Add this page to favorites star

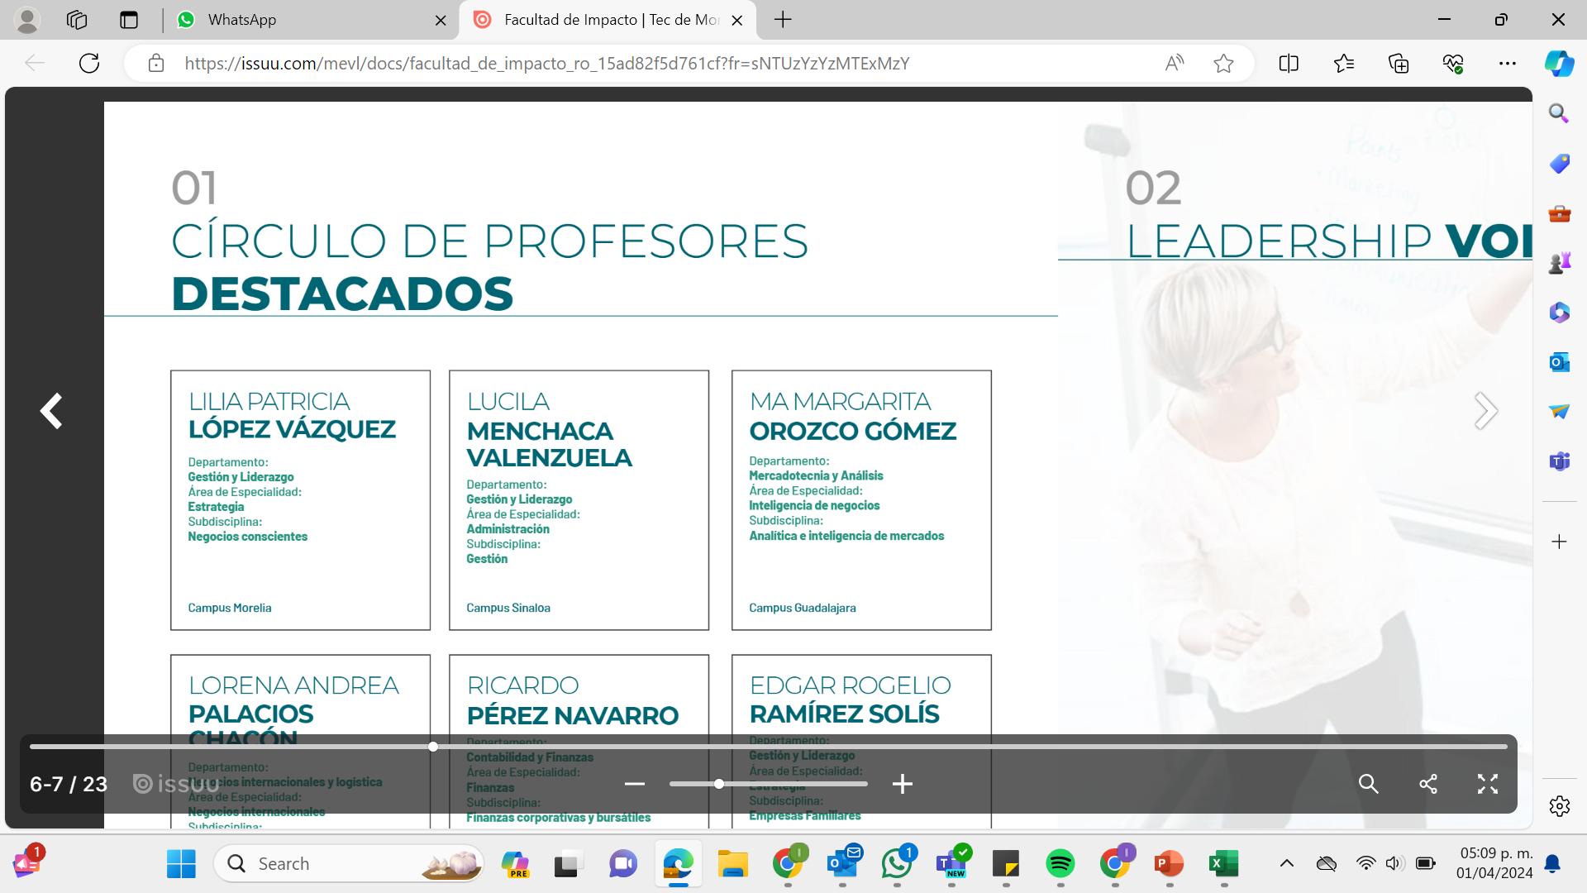[x=1224, y=64]
